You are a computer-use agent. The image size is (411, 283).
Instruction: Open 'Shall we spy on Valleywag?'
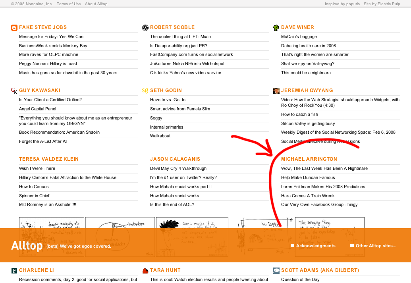(x=307, y=64)
